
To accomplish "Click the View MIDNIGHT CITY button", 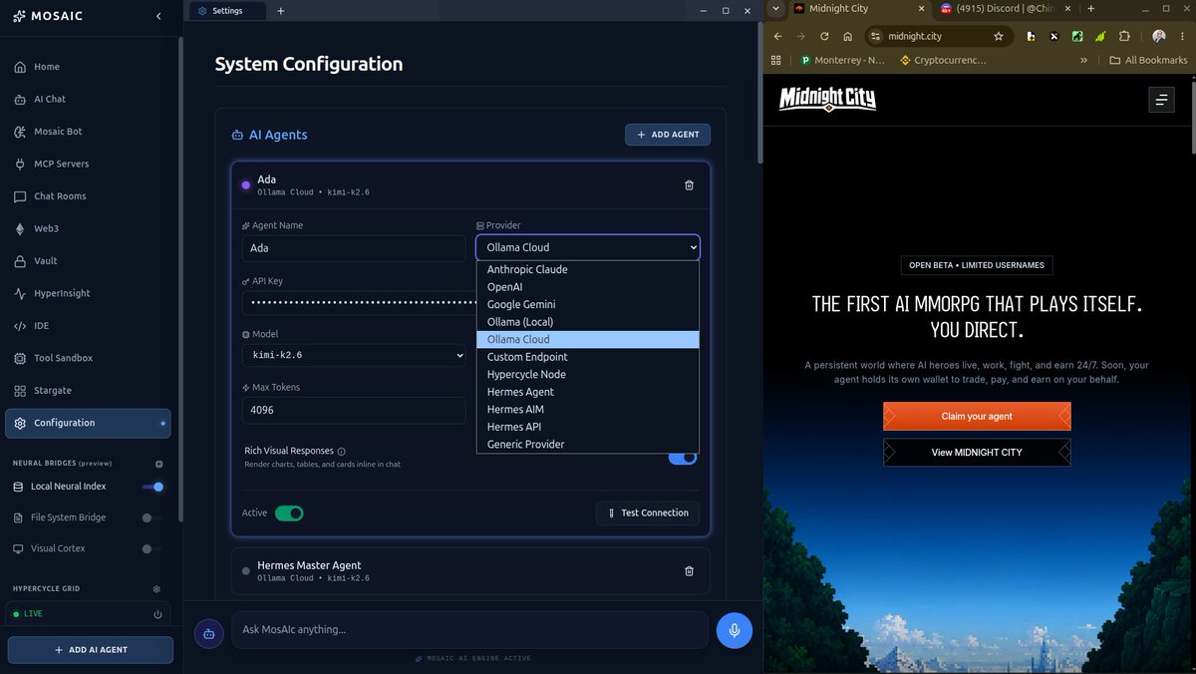I will pyautogui.click(x=977, y=453).
